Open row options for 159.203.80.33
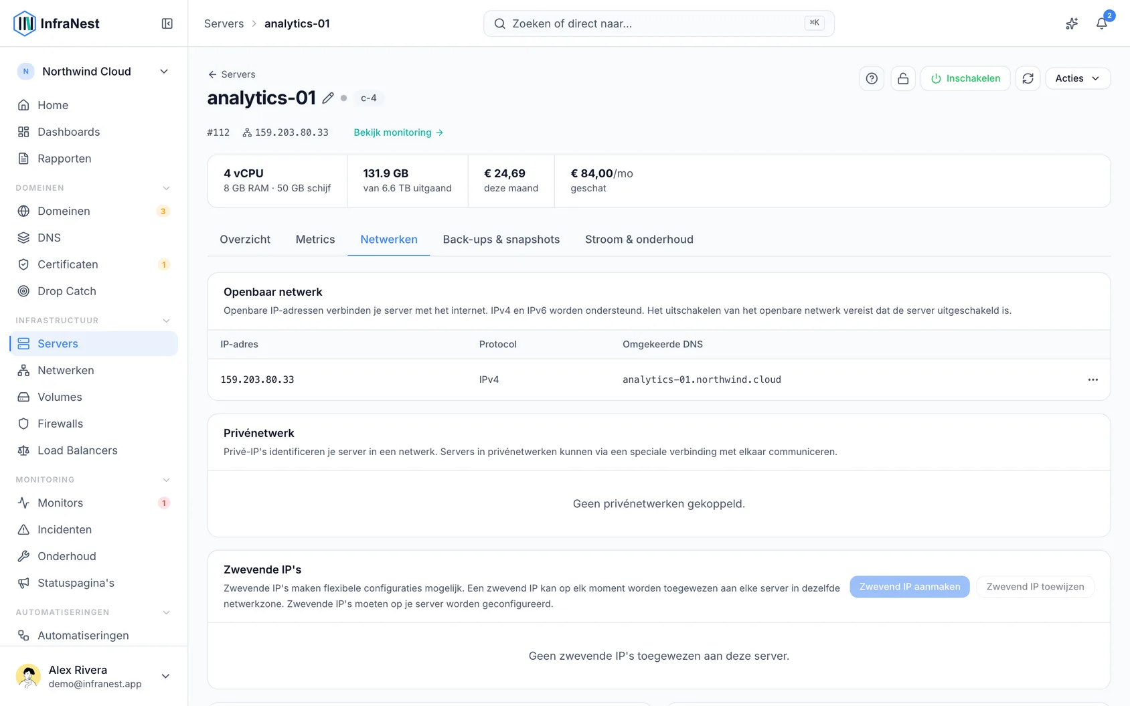The width and height of the screenshot is (1130, 706). click(x=1093, y=379)
